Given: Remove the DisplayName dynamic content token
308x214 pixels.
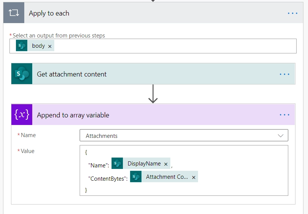Looking at the screenshot, I should tap(166, 164).
